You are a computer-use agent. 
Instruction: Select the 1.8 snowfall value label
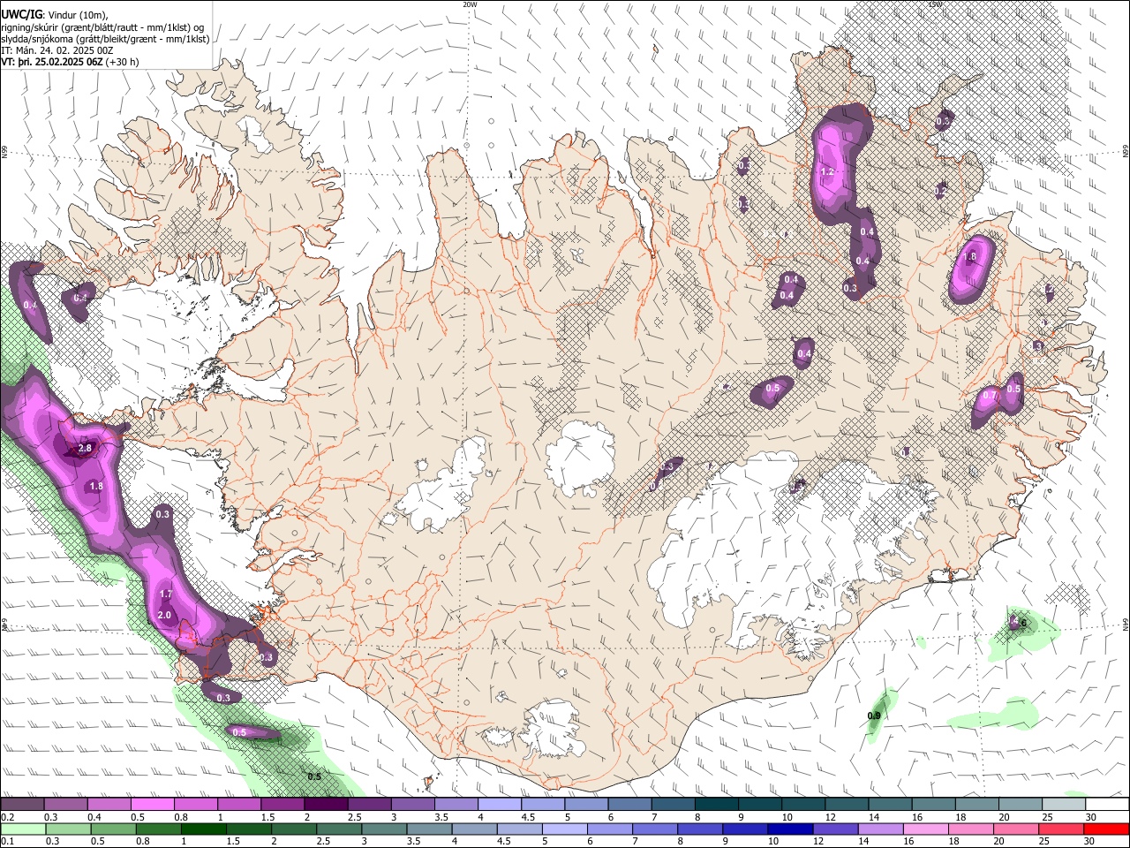[96, 487]
